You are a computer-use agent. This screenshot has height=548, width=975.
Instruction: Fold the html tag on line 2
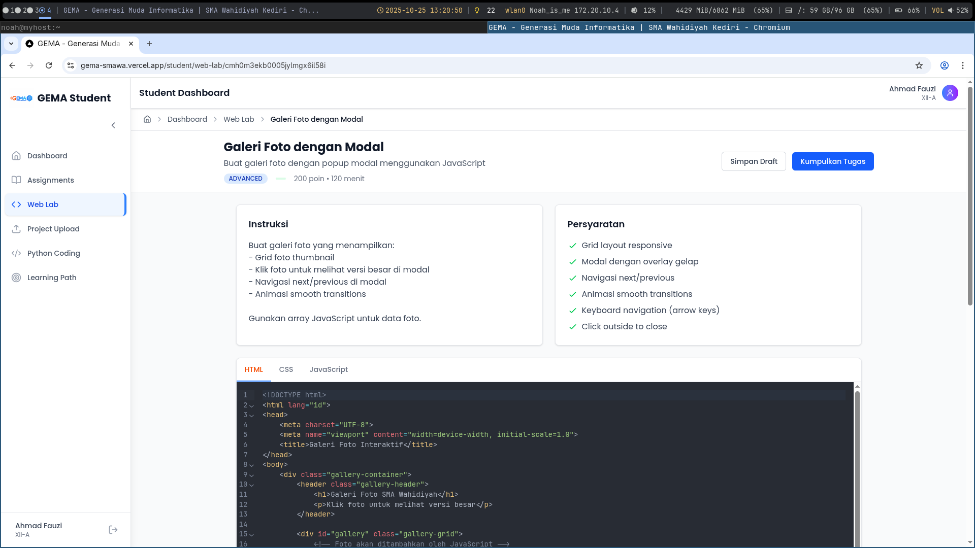[x=251, y=405]
